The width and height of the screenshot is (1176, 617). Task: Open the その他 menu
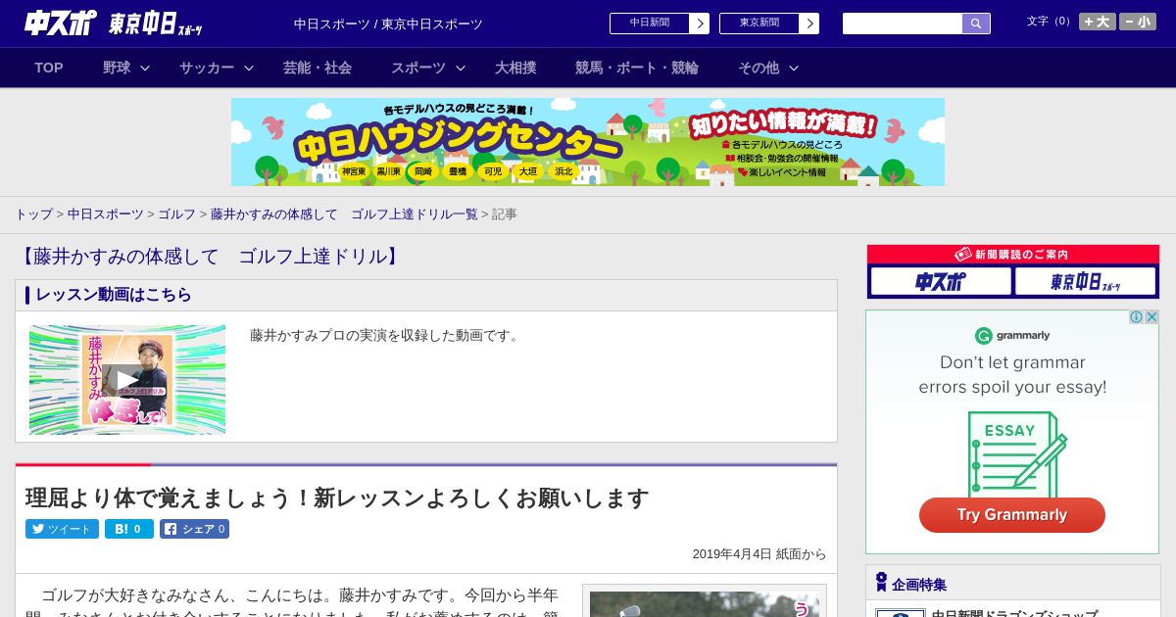(x=759, y=68)
